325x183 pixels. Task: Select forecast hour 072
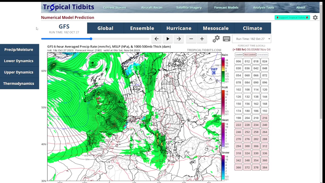pyautogui.click(x=265, y=75)
